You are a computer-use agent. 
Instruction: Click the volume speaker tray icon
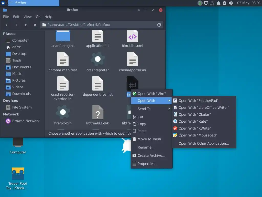click(x=231, y=3)
